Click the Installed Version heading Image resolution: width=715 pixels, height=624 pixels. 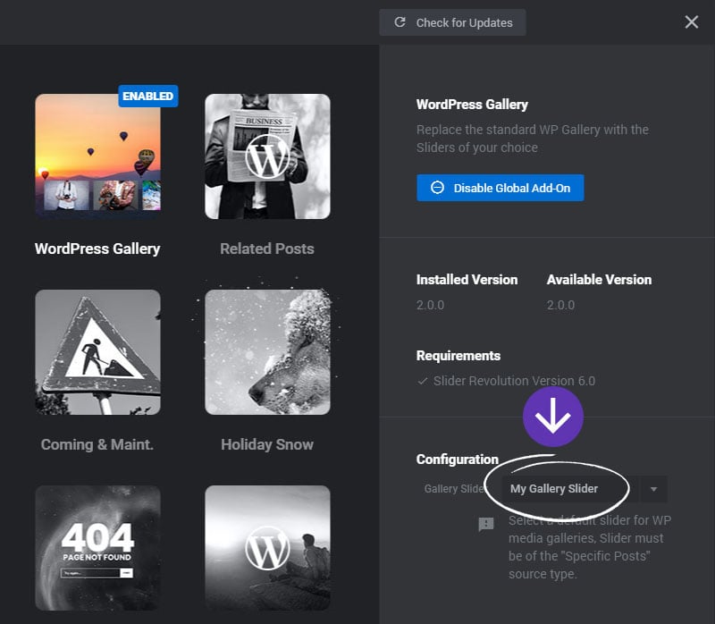(x=467, y=280)
